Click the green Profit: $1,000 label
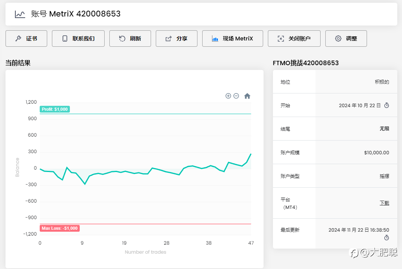 pyautogui.click(x=55, y=109)
